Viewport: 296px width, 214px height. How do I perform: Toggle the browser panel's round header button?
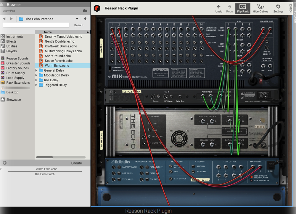point(2,5)
